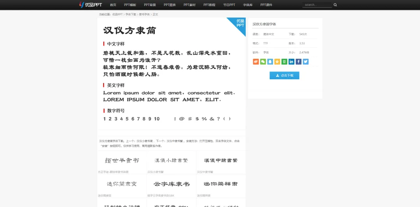Open the PPT背景 menu item
420x207 pixels.
click(150, 5)
